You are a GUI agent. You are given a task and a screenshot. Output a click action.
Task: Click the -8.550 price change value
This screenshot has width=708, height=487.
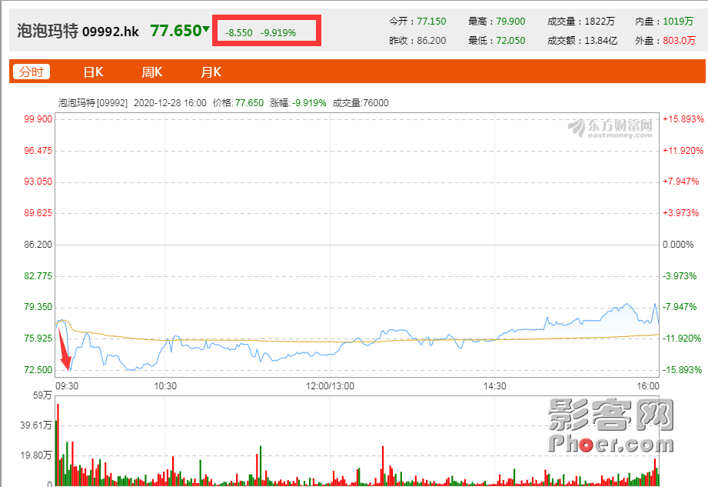(x=239, y=33)
